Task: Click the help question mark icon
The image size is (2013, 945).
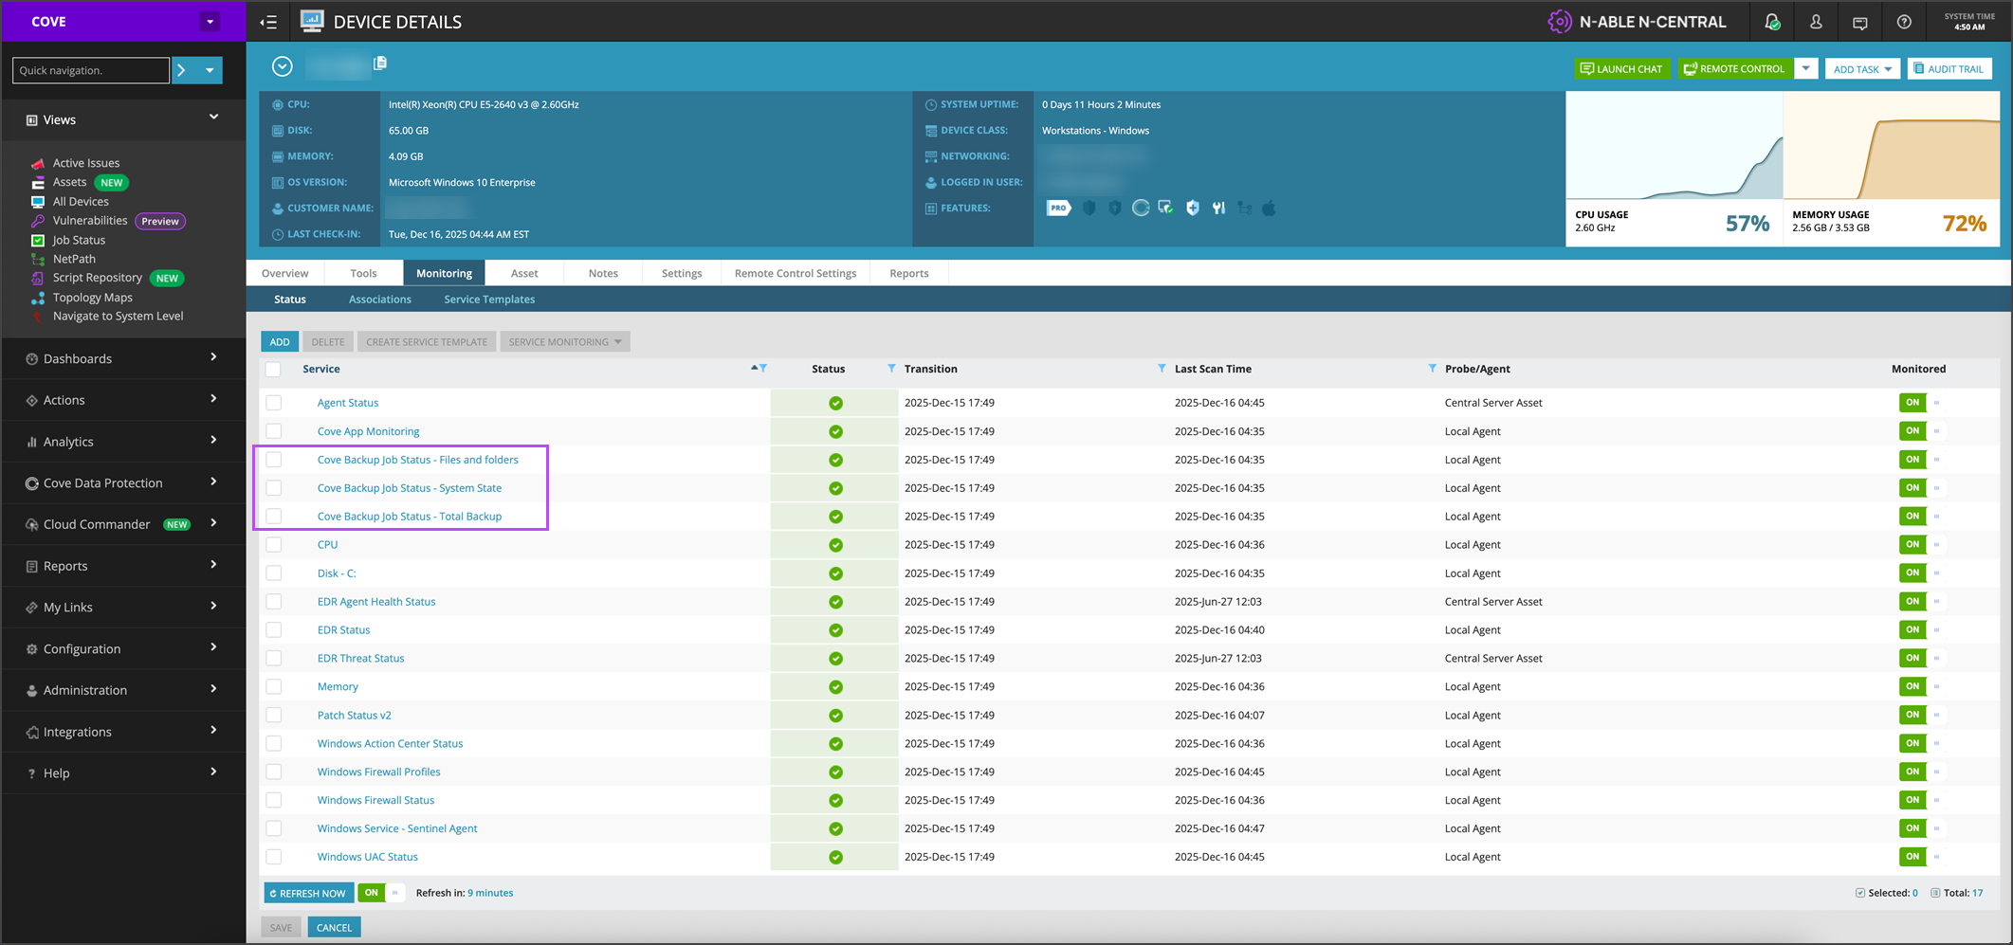Action: [x=1904, y=22]
